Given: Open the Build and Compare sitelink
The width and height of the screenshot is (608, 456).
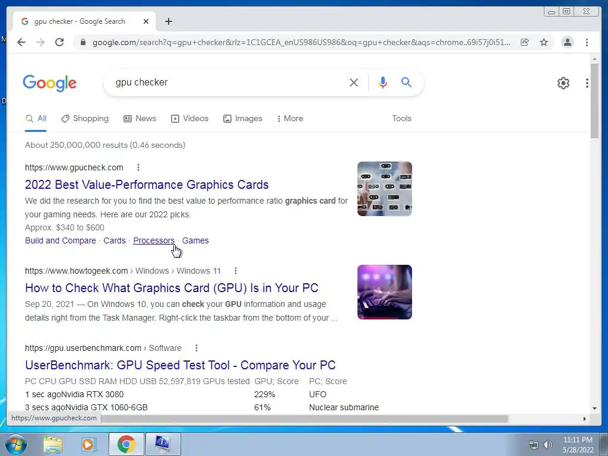Looking at the screenshot, I should (60, 241).
